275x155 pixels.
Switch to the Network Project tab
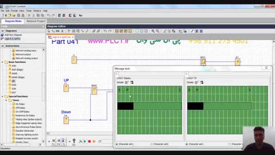36,21
